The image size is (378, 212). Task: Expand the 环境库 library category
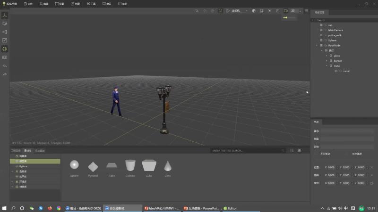click(12, 181)
